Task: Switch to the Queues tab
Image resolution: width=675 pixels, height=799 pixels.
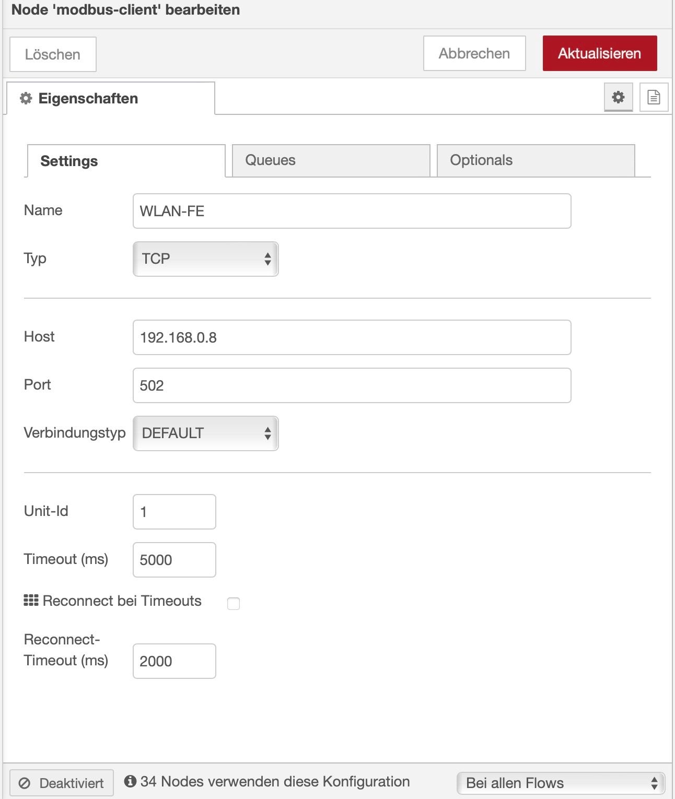Action: (x=331, y=160)
